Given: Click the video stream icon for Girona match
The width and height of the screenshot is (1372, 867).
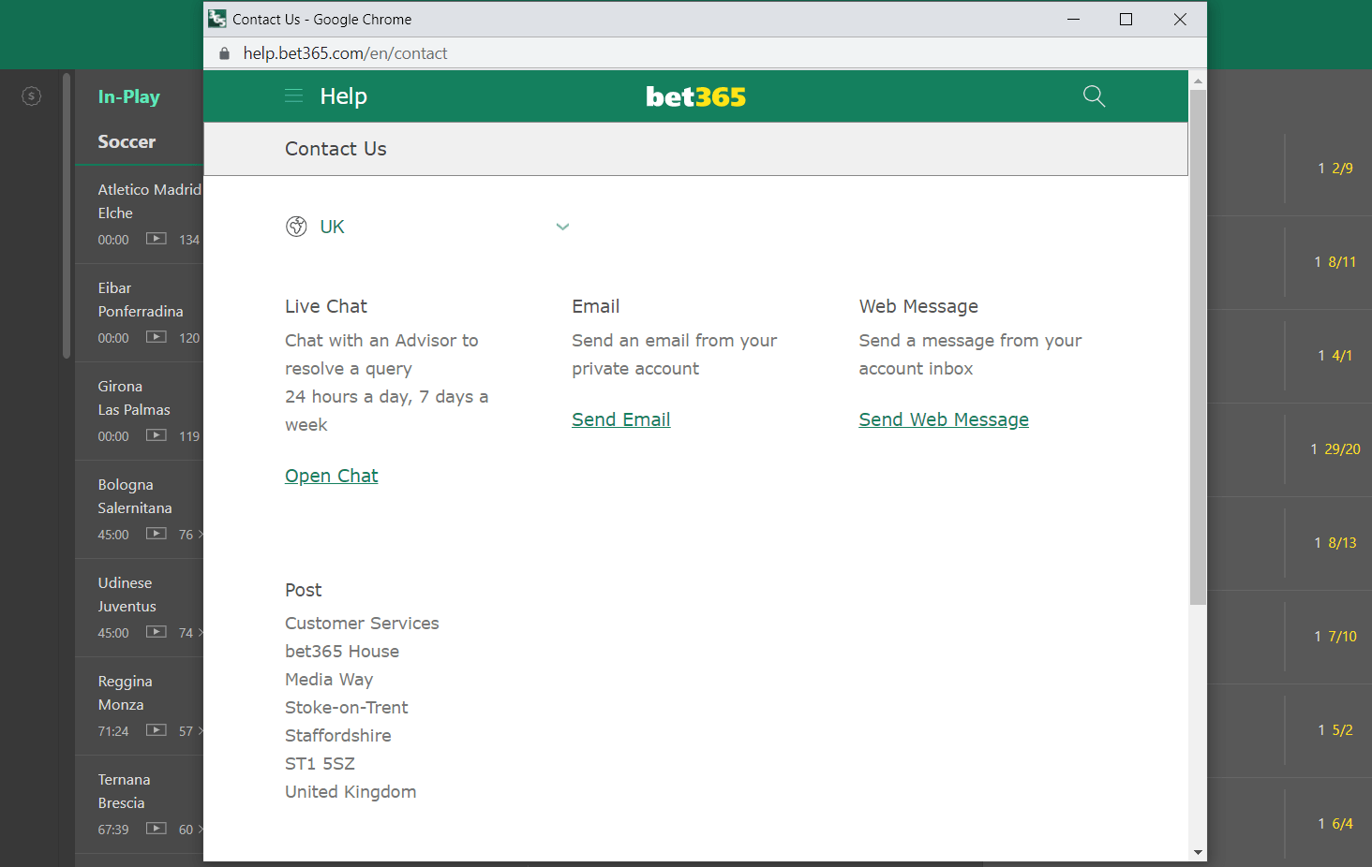Looking at the screenshot, I should 157,435.
